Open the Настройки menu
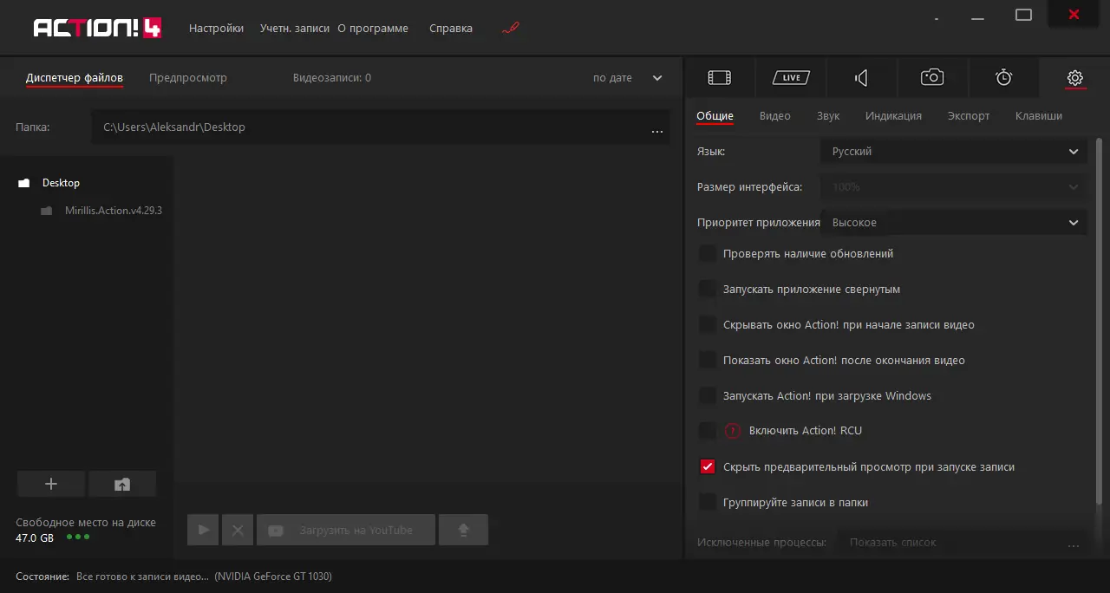1110x593 pixels. pyautogui.click(x=216, y=29)
